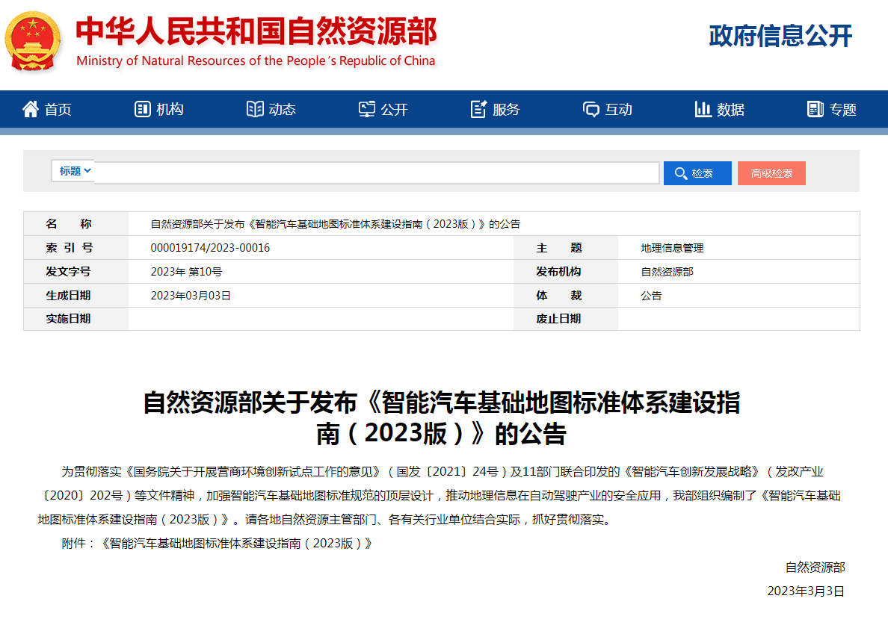Click the chat bubble icon beside 互动

[x=591, y=109]
